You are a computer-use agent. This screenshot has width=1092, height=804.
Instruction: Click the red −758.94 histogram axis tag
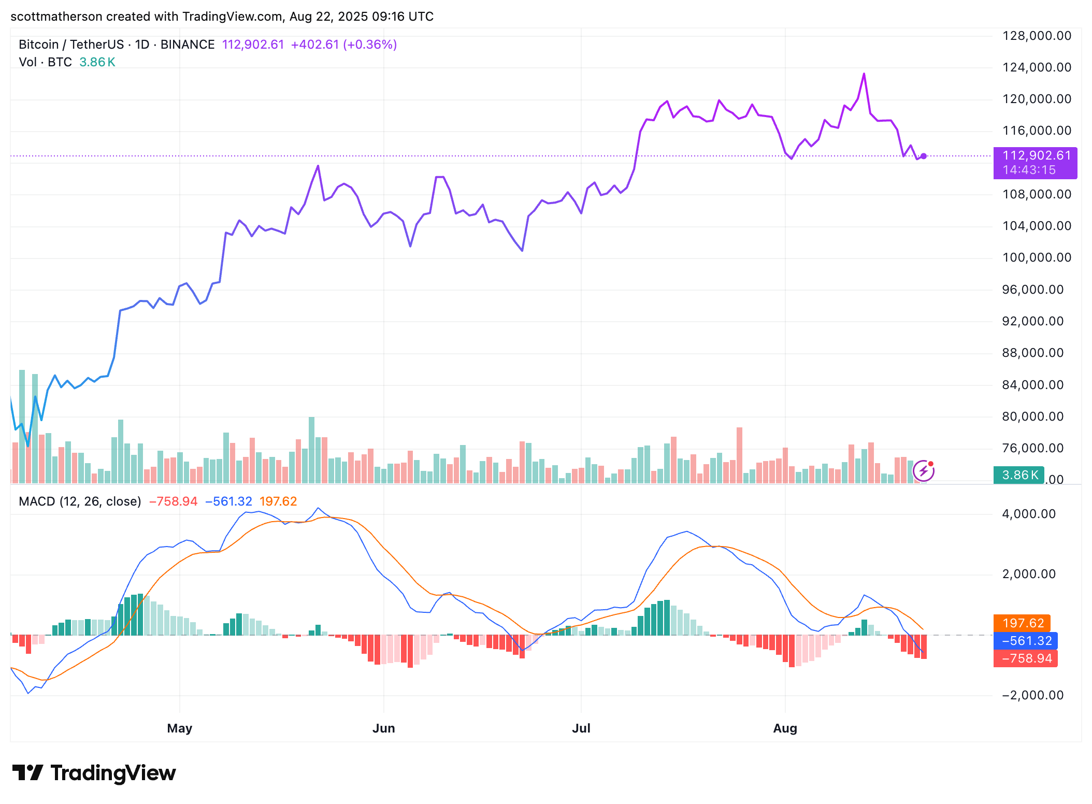(x=1025, y=658)
